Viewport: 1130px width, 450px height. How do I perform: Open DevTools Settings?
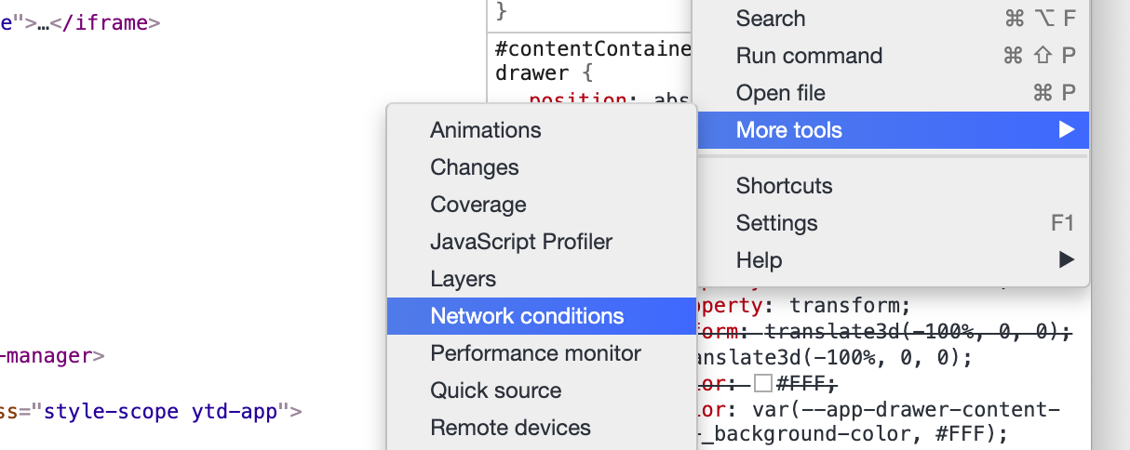pos(776,223)
